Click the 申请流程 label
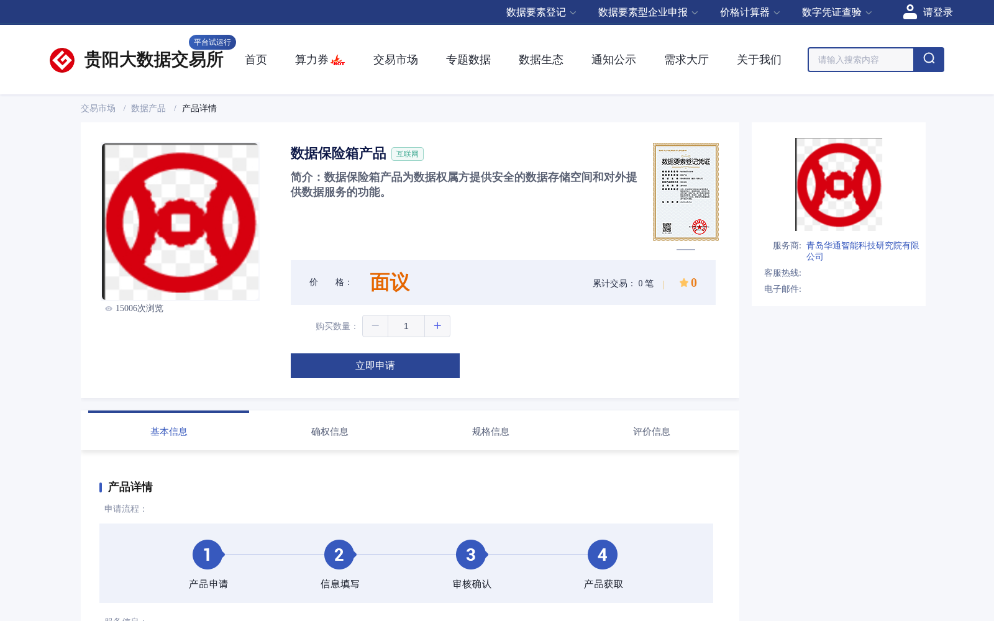994x621 pixels. (125, 509)
